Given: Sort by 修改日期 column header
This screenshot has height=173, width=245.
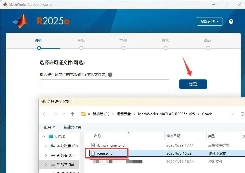Looking at the screenshot, I should tap(173, 136).
